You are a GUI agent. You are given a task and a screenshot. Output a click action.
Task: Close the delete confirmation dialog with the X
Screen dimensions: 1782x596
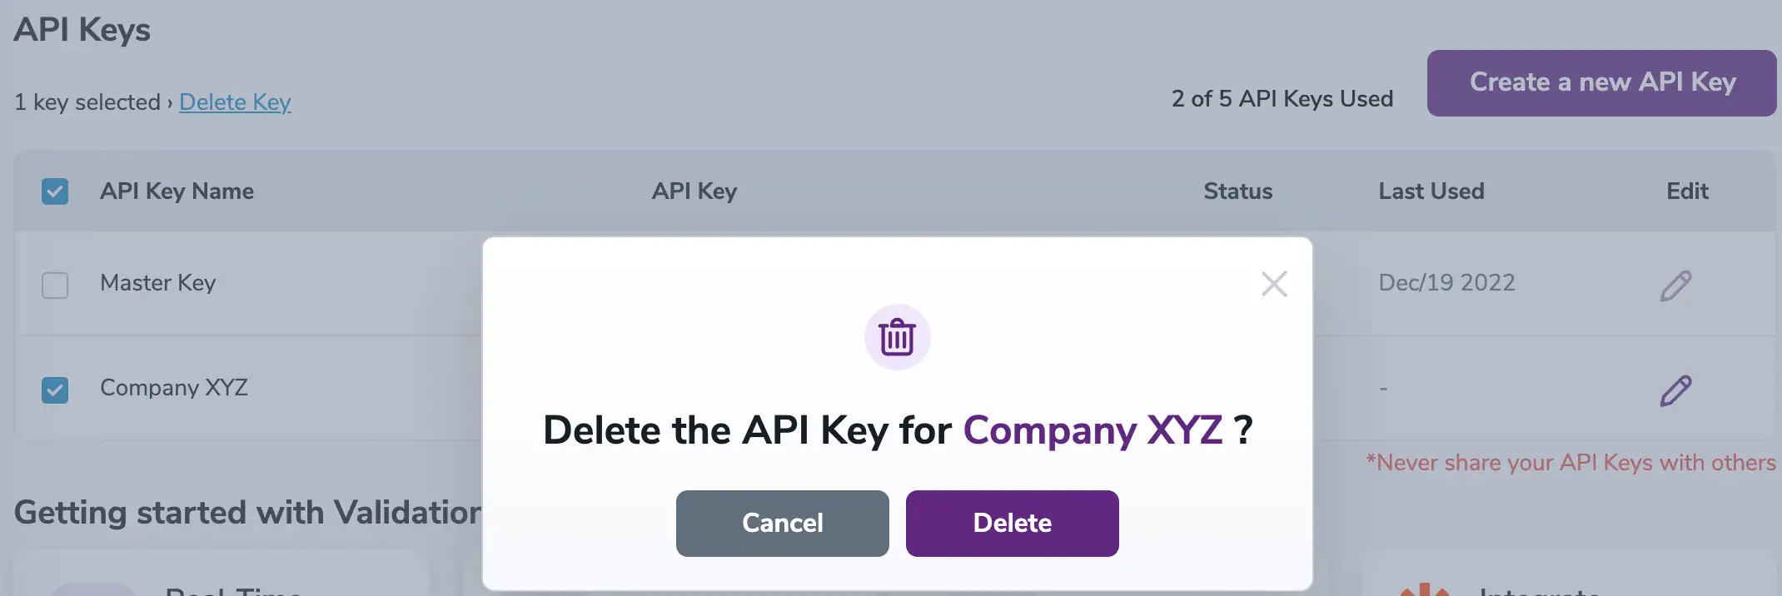coord(1274,284)
